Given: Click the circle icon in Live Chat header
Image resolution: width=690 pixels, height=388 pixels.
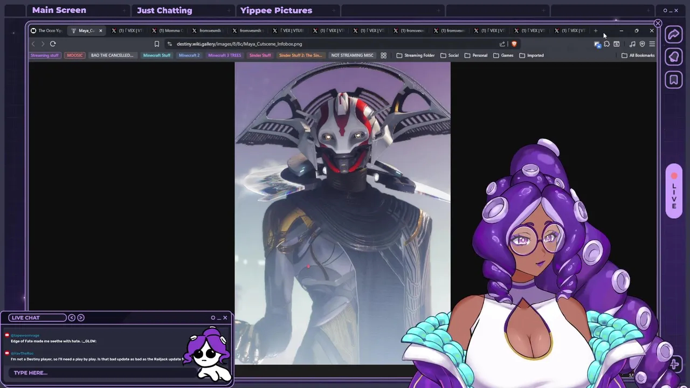Looking at the screenshot, I should coord(213,317).
